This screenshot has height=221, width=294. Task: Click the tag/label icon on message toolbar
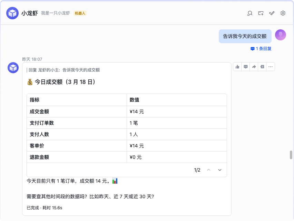point(262,67)
